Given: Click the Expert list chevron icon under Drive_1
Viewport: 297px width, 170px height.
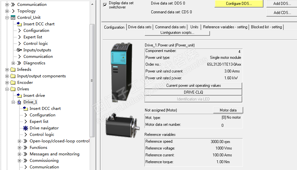Looking at the screenshot, I should pyautogui.click(x=26, y=122).
